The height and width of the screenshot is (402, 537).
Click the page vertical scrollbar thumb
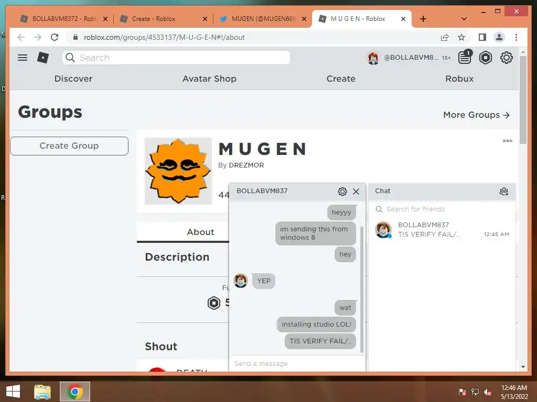[x=523, y=100]
